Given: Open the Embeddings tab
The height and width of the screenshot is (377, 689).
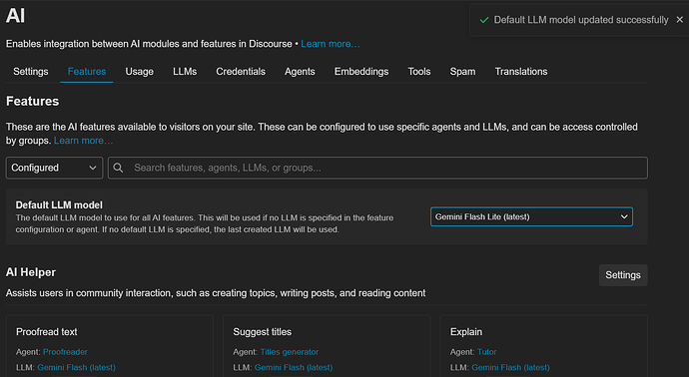Looking at the screenshot, I should pyautogui.click(x=361, y=72).
